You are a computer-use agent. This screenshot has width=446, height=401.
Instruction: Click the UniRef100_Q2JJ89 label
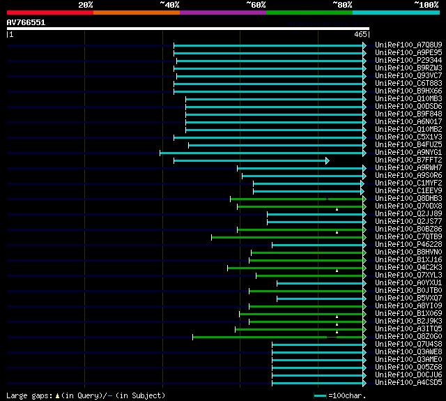pos(408,214)
